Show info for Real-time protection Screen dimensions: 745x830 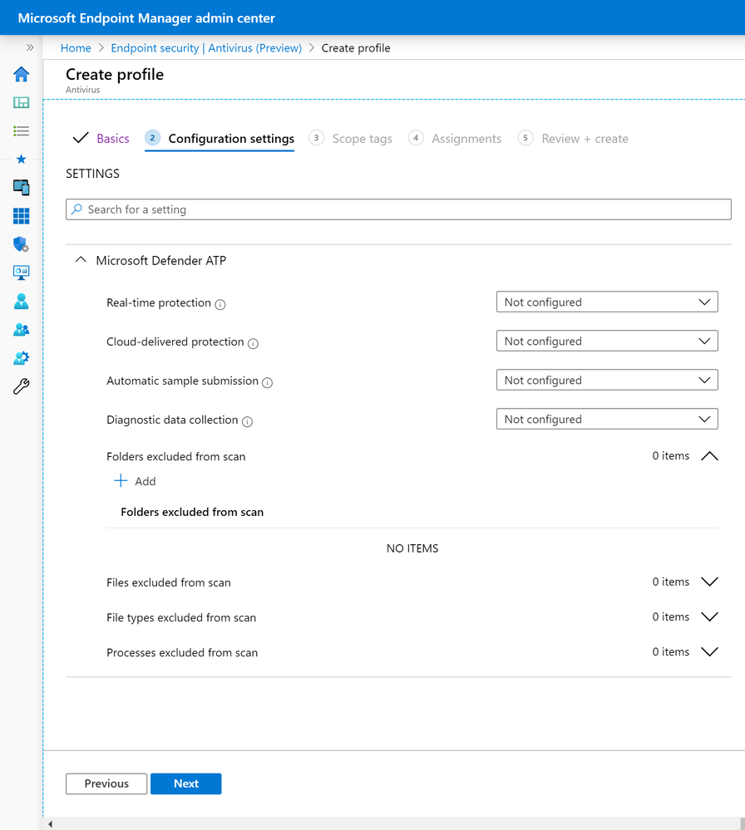point(220,304)
